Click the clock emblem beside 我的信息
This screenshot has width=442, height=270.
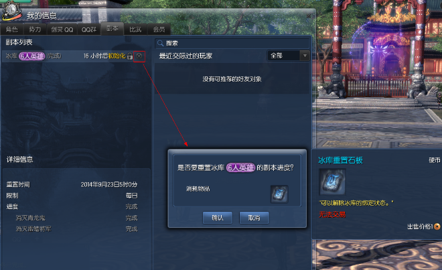(11, 11)
